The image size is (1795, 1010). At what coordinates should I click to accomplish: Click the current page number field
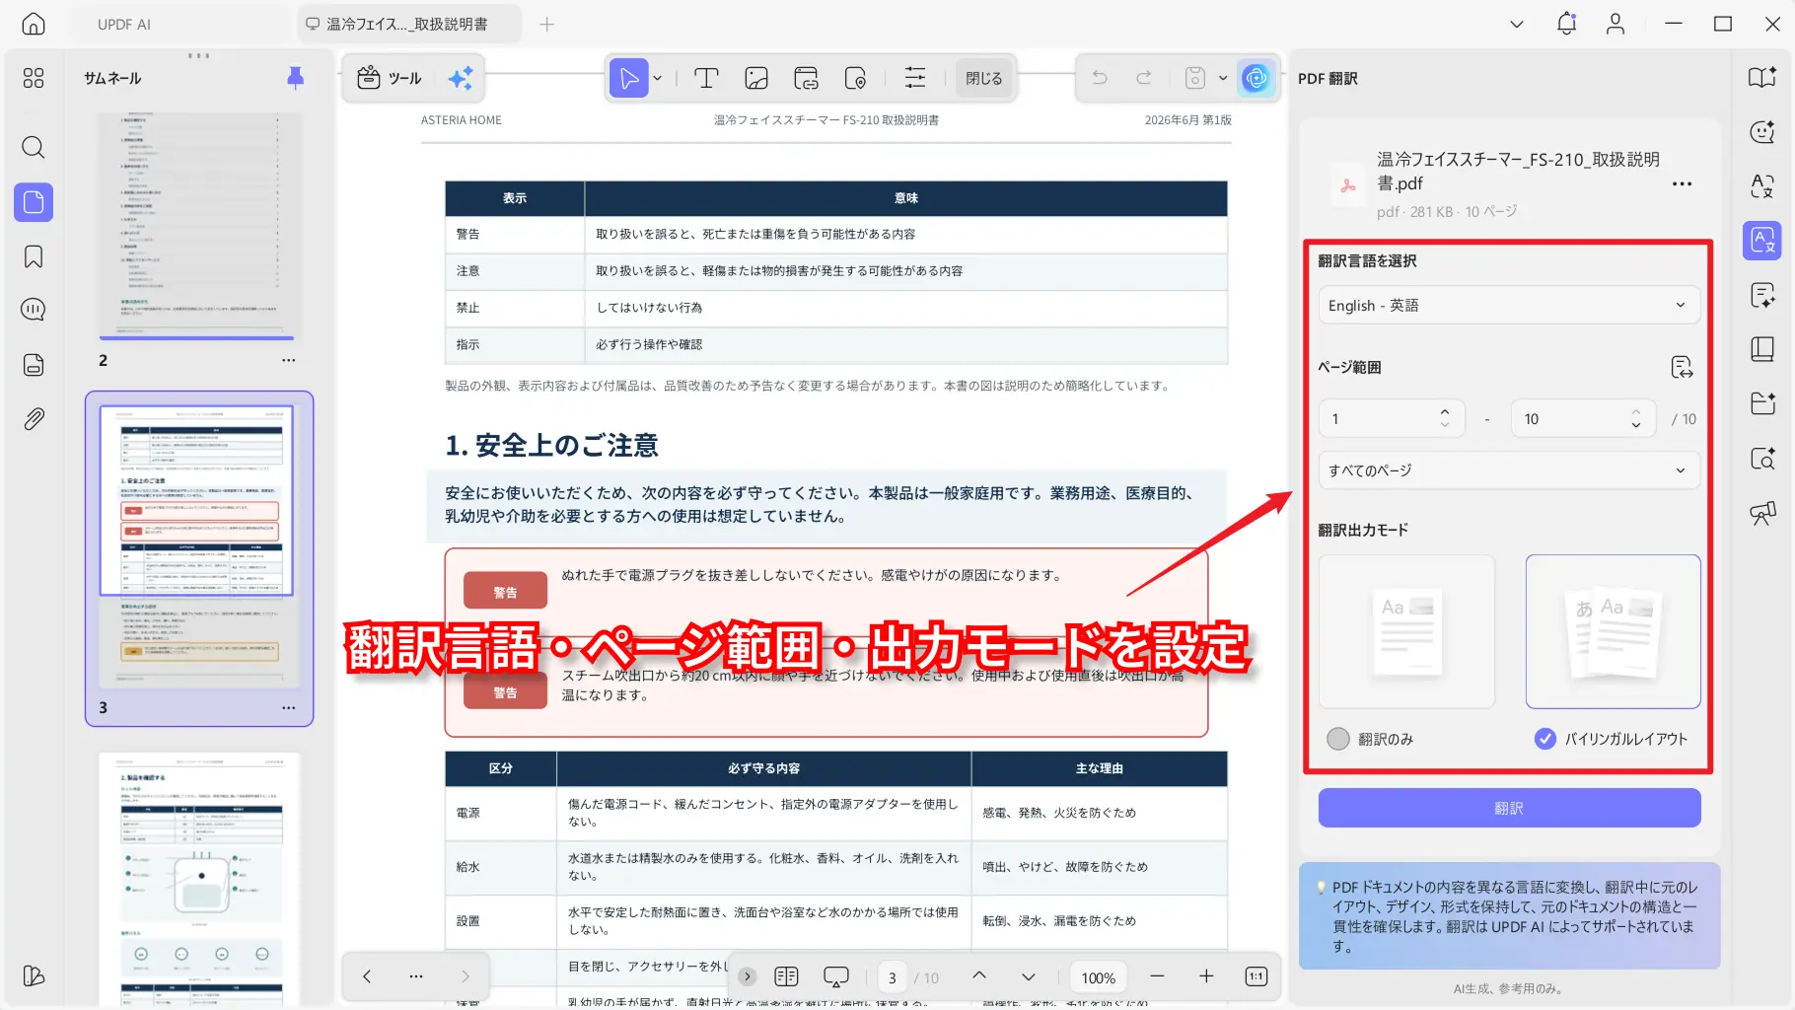click(x=893, y=977)
